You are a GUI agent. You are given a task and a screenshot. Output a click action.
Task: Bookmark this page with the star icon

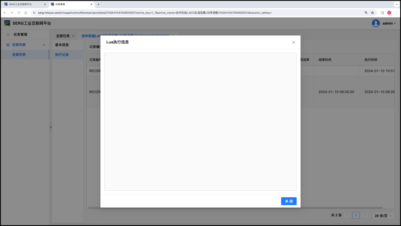(x=373, y=13)
